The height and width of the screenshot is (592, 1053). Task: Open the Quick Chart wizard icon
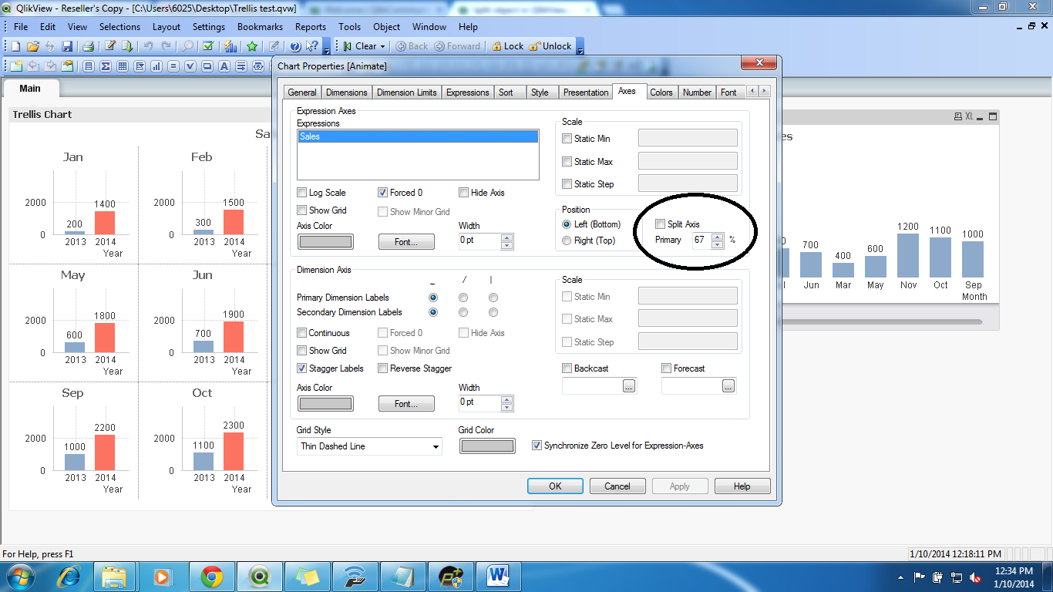click(x=230, y=46)
